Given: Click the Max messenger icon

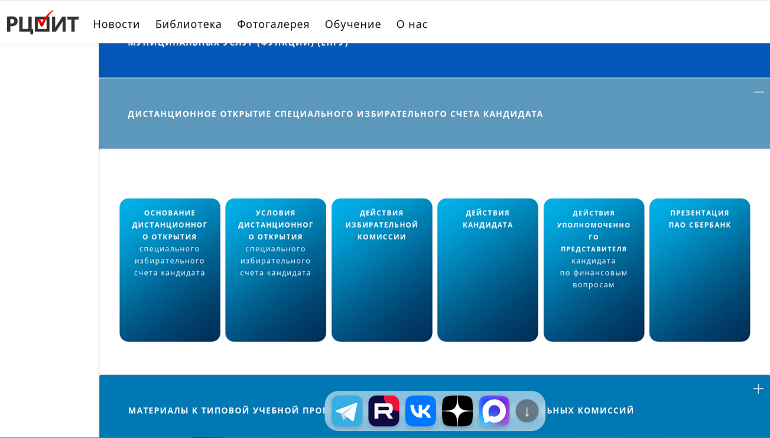Looking at the screenshot, I should tap(494, 411).
